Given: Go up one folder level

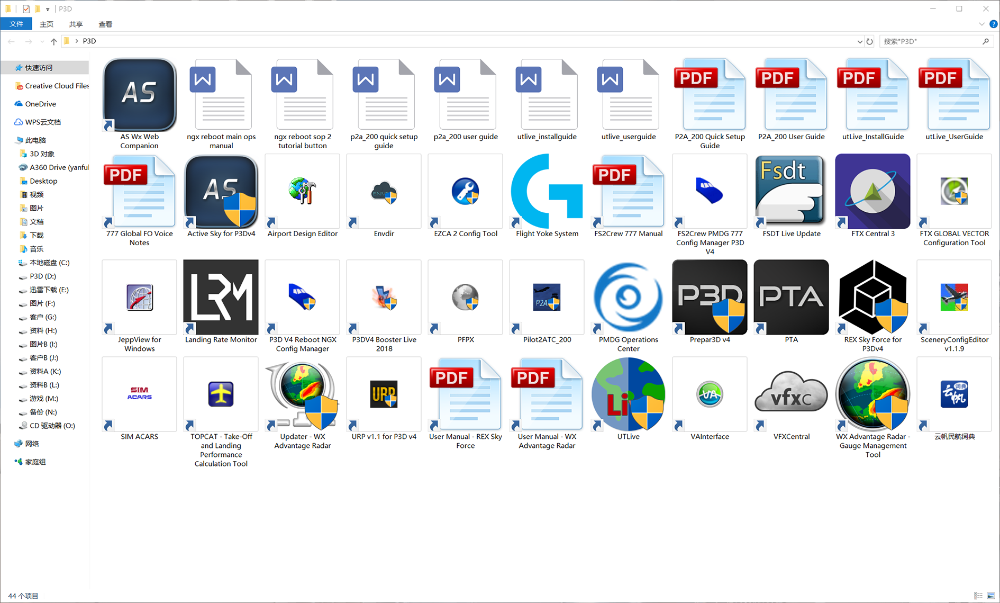Looking at the screenshot, I should [x=53, y=41].
